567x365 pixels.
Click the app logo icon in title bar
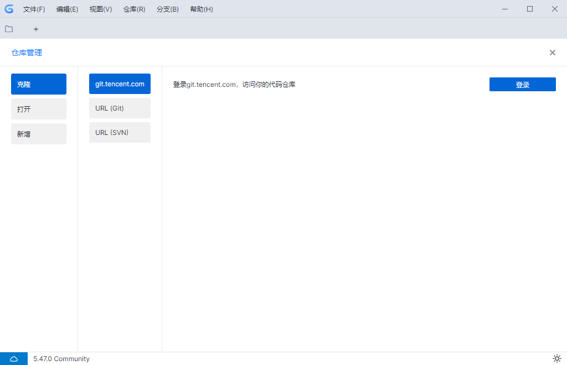point(9,9)
